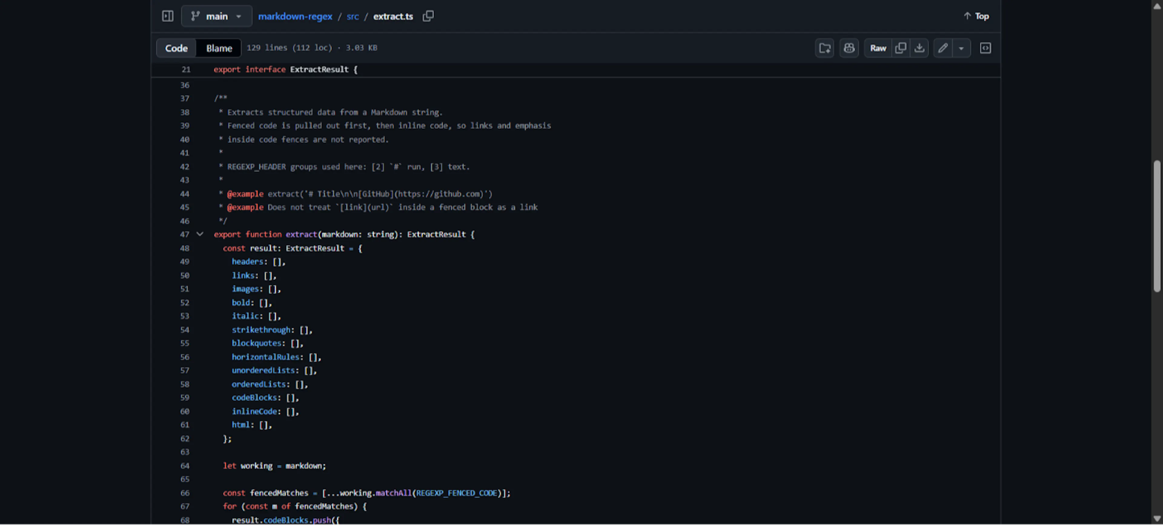
Task: Copy the extract.ts file path
Action: [428, 16]
